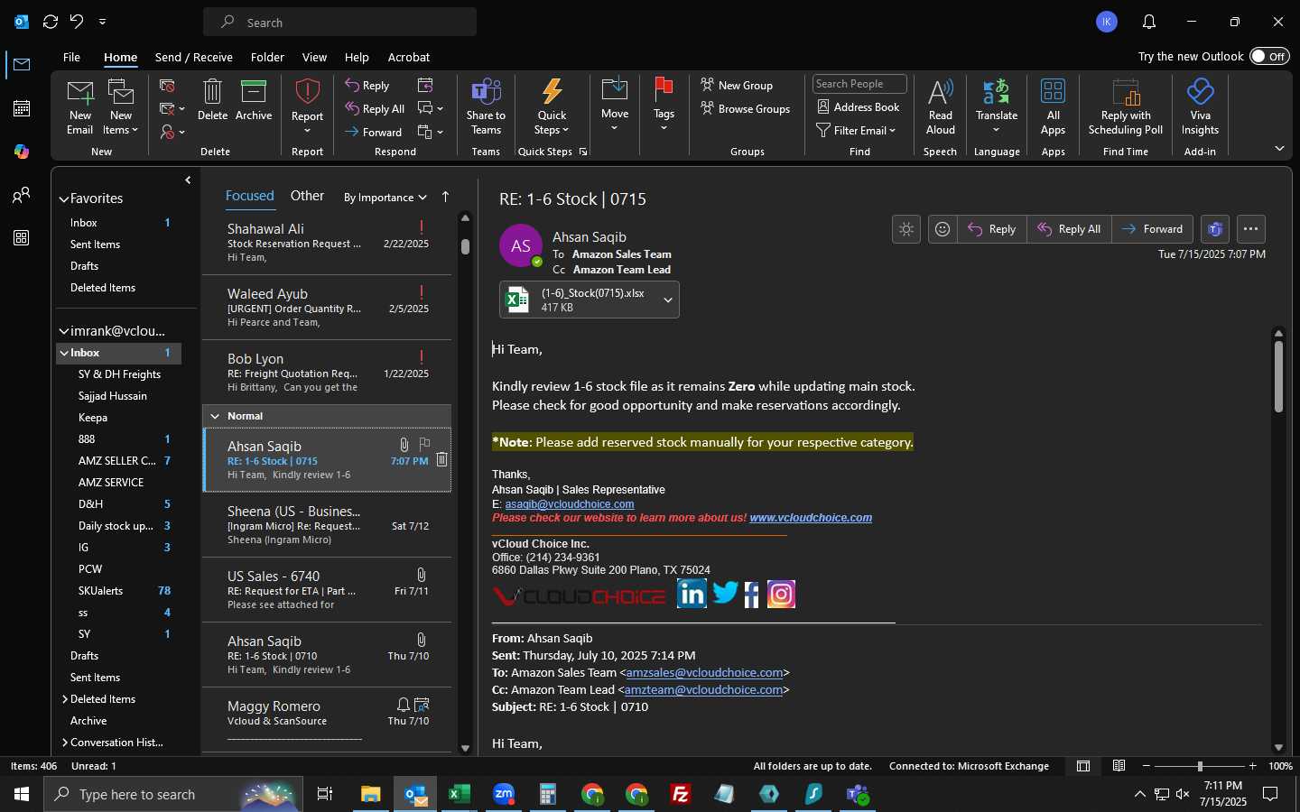Switch reading pane to light background (sun icon)

click(x=906, y=229)
